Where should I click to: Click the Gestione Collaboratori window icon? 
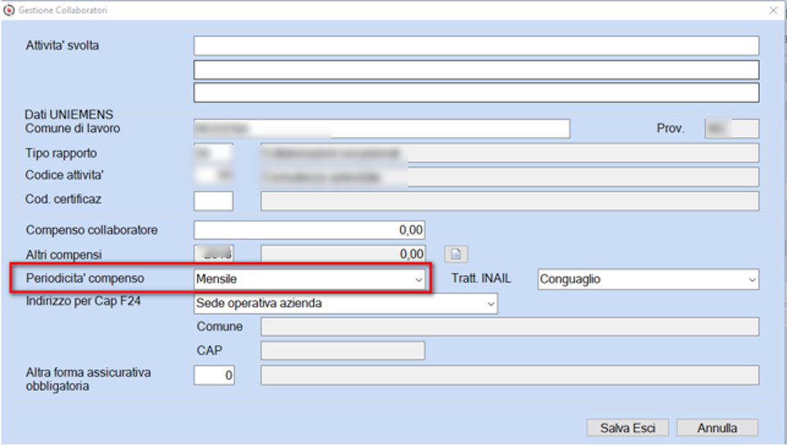tap(8, 10)
